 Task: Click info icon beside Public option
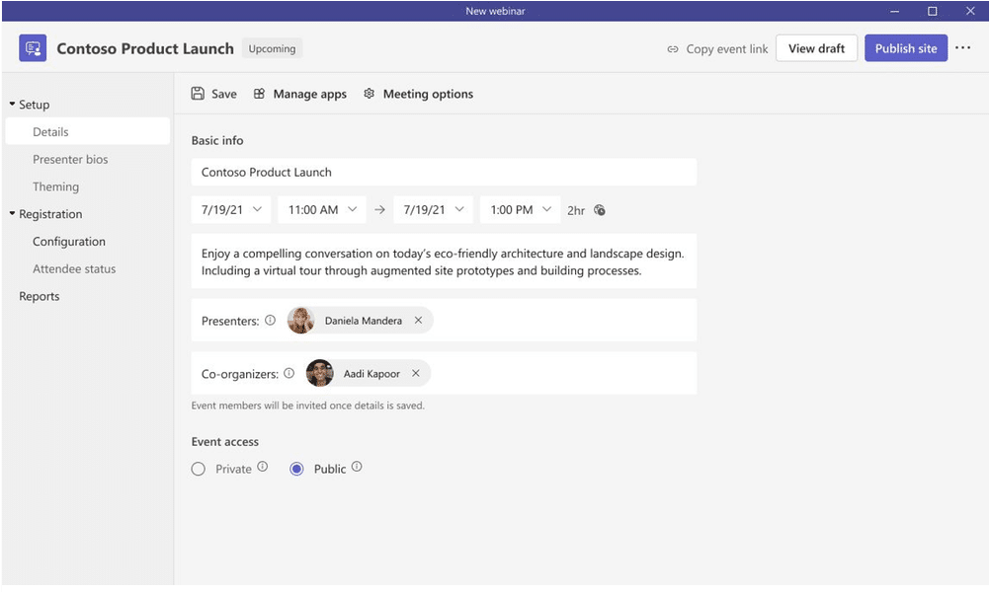click(x=357, y=468)
